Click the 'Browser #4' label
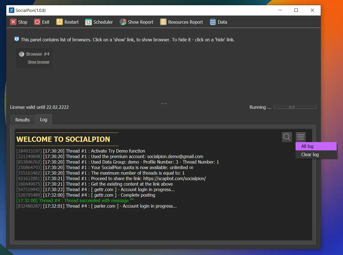Screen dimensions: 343x255 [38, 54]
